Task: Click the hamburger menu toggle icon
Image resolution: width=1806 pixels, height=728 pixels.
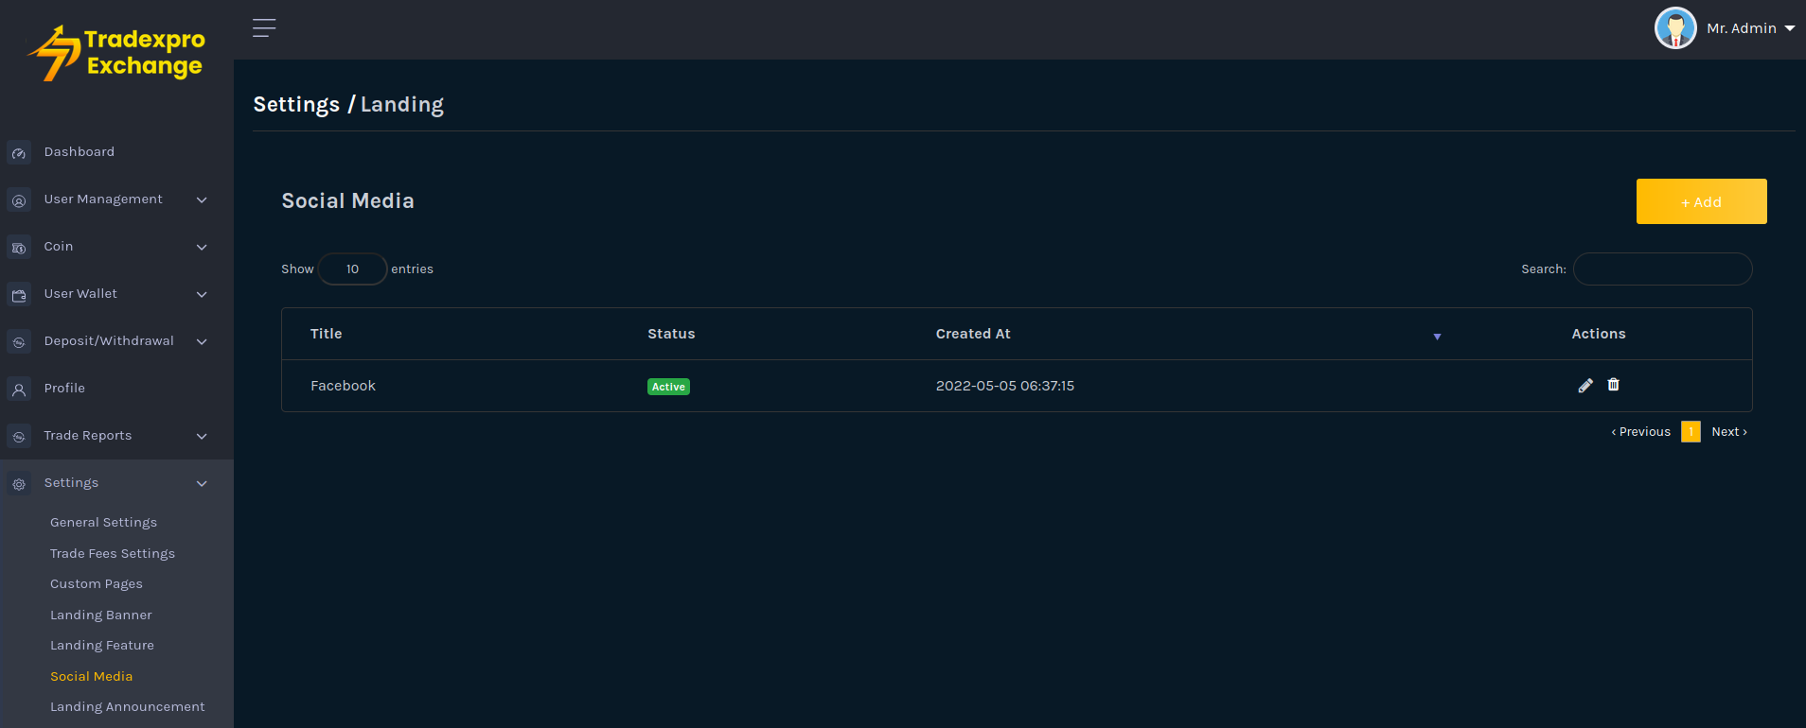Action: point(264,28)
